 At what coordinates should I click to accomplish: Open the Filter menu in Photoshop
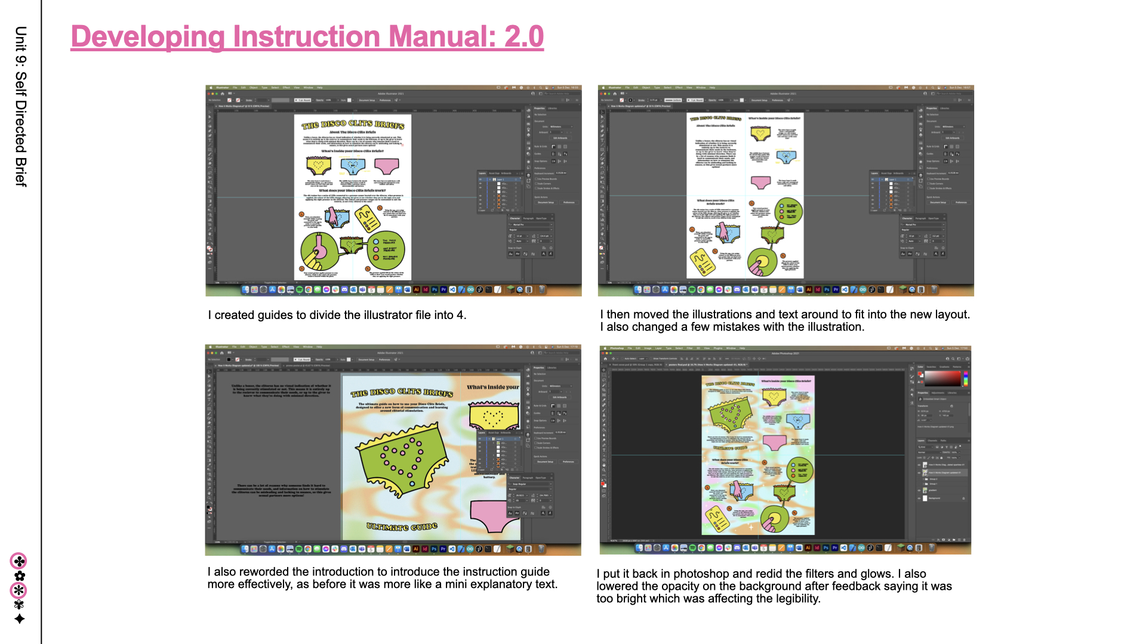689,348
